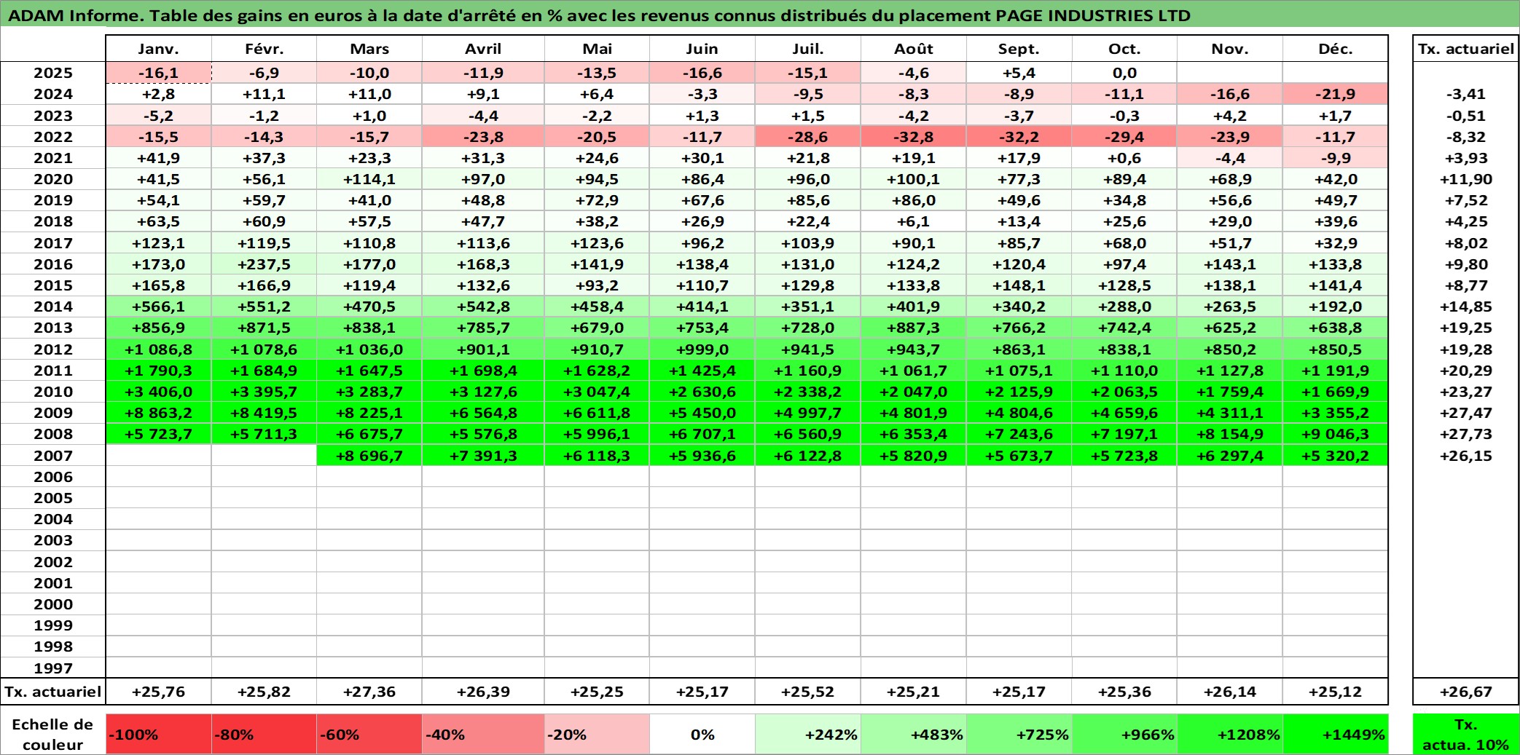Select the 2016 February cell +237,5

point(264,264)
